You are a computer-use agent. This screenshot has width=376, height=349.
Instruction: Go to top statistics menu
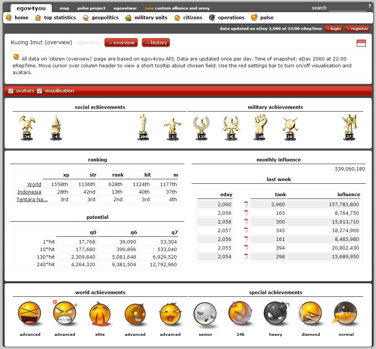[x=56, y=18]
